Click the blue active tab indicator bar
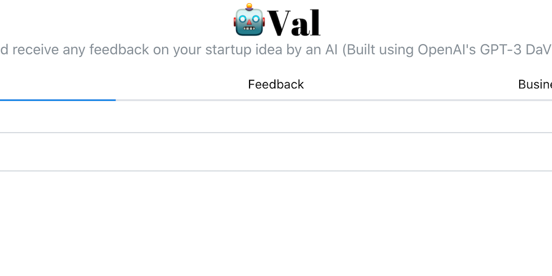The width and height of the screenshot is (552, 276). click(x=57, y=100)
